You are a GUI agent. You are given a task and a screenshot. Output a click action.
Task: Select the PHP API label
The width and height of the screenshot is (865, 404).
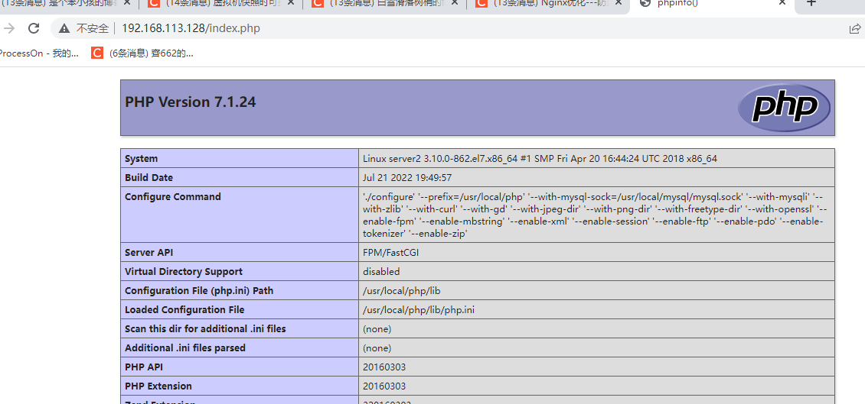144,367
